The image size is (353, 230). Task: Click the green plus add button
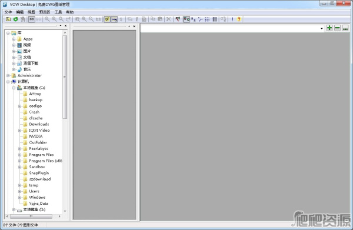pyautogui.click(x=329, y=28)
